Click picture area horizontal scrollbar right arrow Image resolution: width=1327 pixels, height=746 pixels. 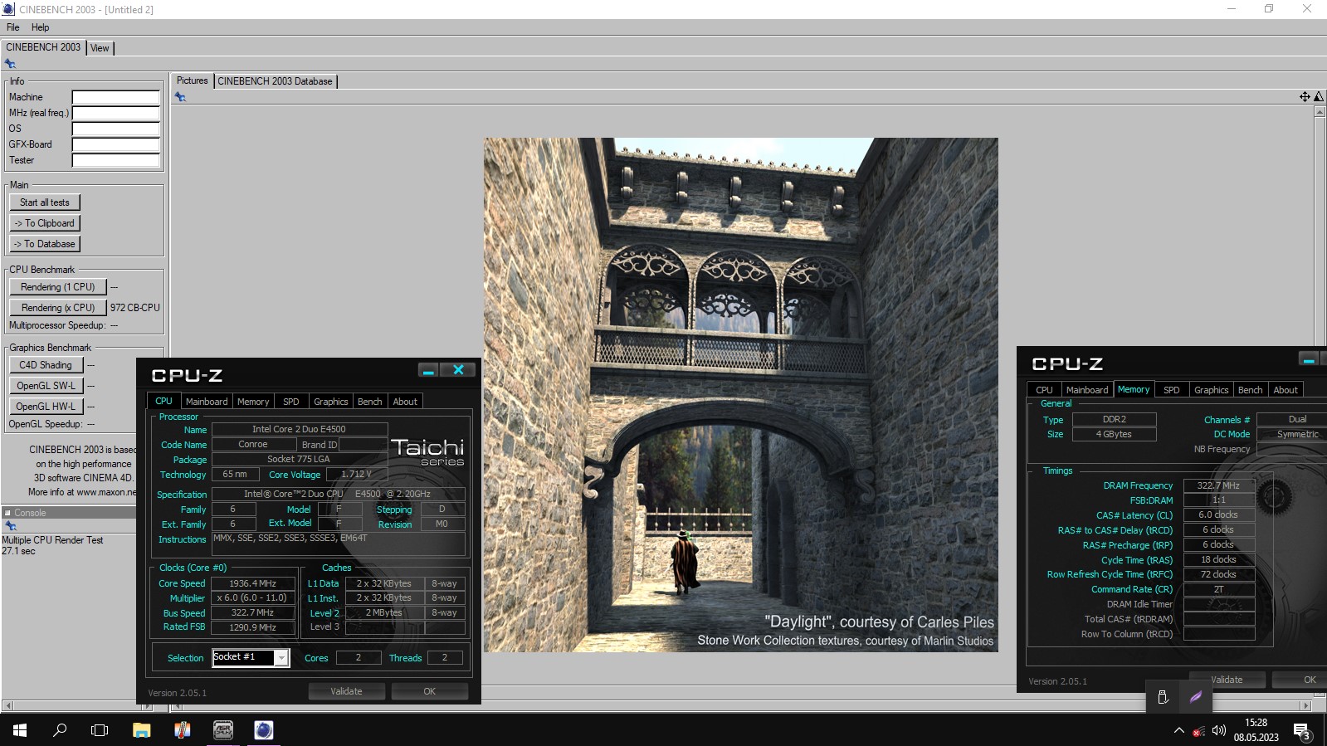(x=1305, y=706)
